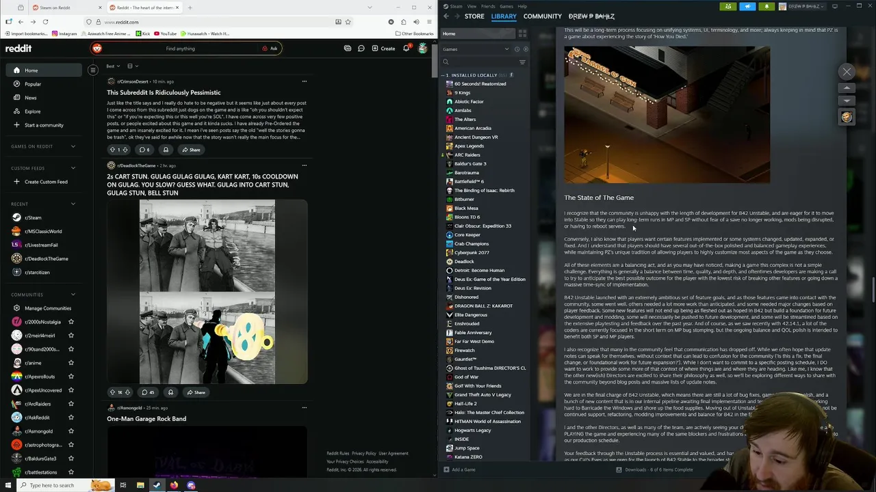Show ready to play filter in Steam
The width and height of the screenshot is (876, 492).
[525, 49]
